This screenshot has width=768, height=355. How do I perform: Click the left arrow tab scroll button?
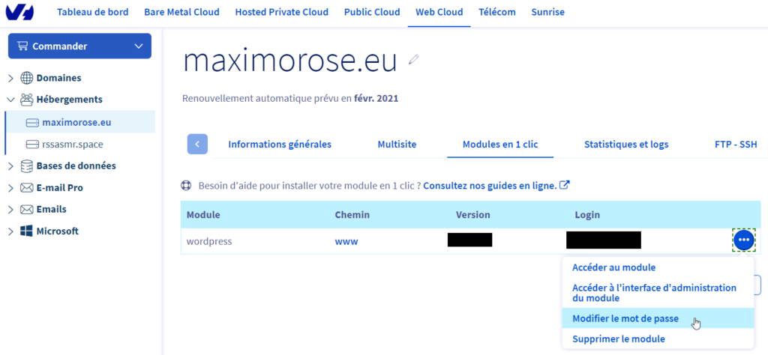click(x=197, y=145)
